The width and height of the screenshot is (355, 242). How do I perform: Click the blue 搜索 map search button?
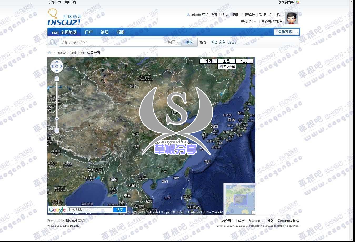[x=120, y=210]
